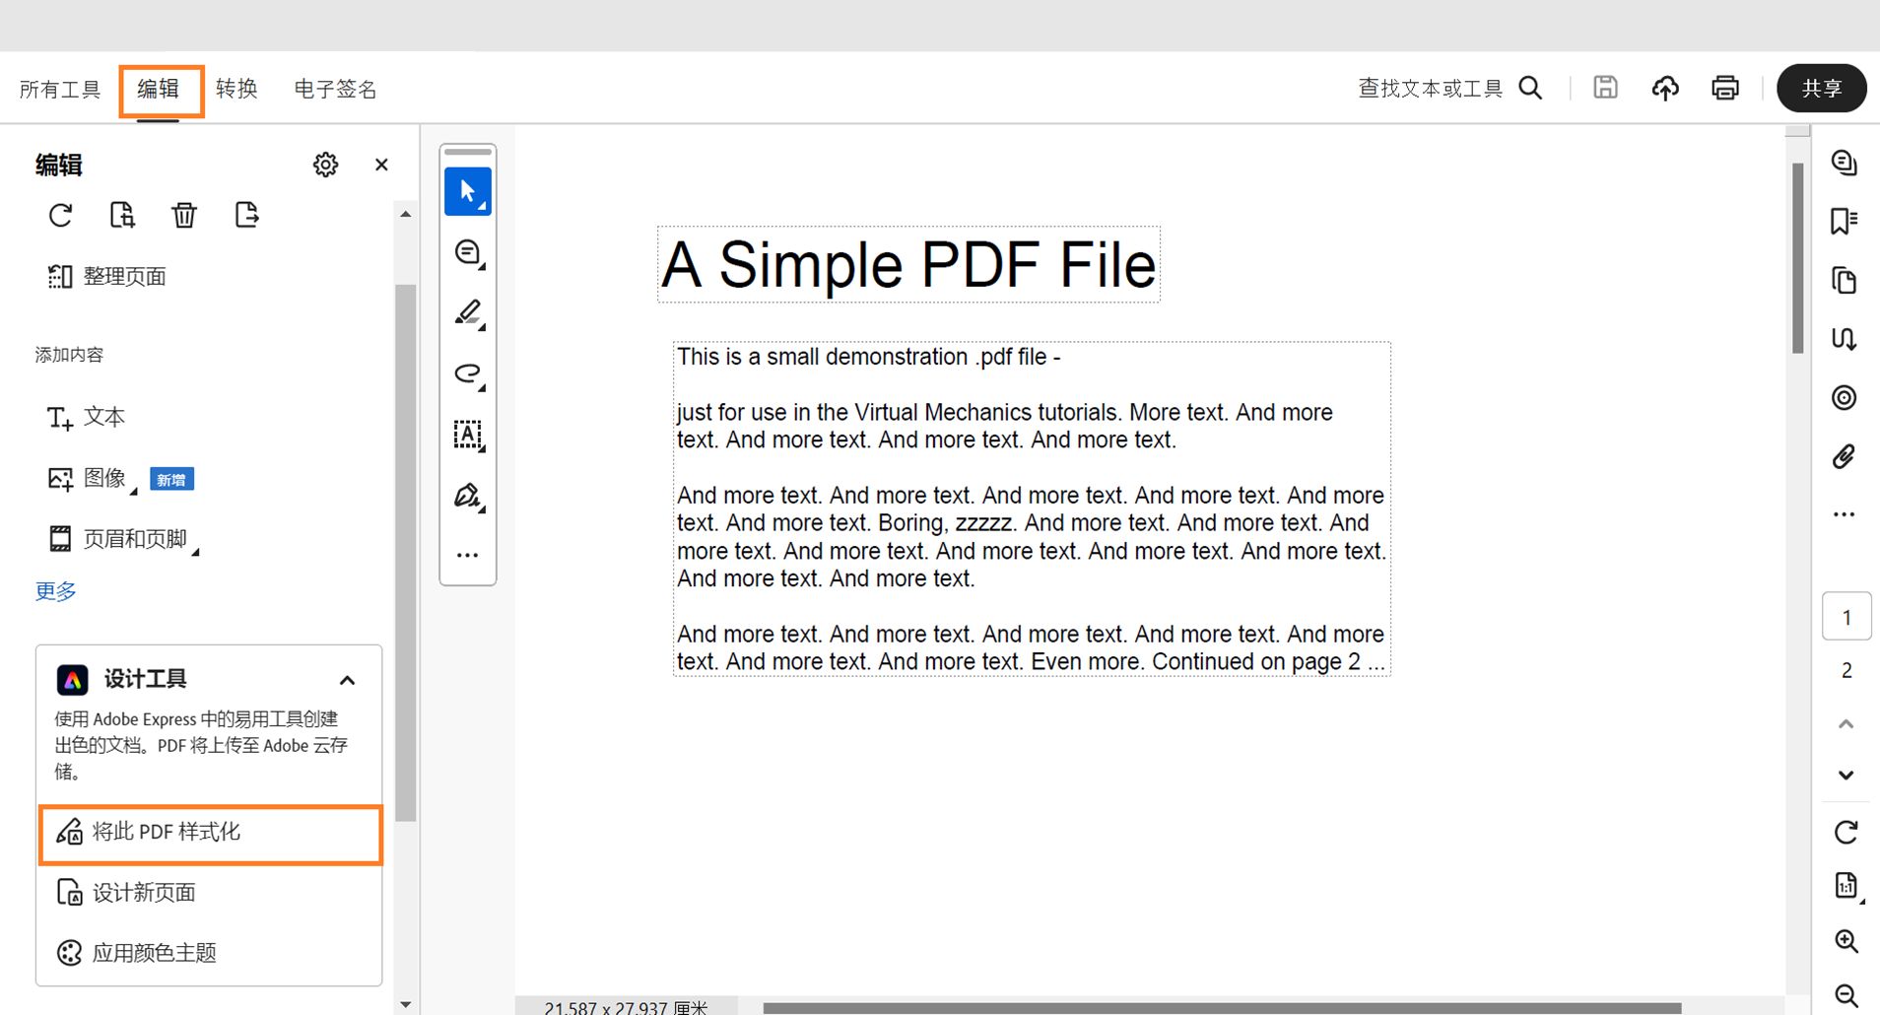
Task: Open the edit panel settings gear
Action: (325, 165)
